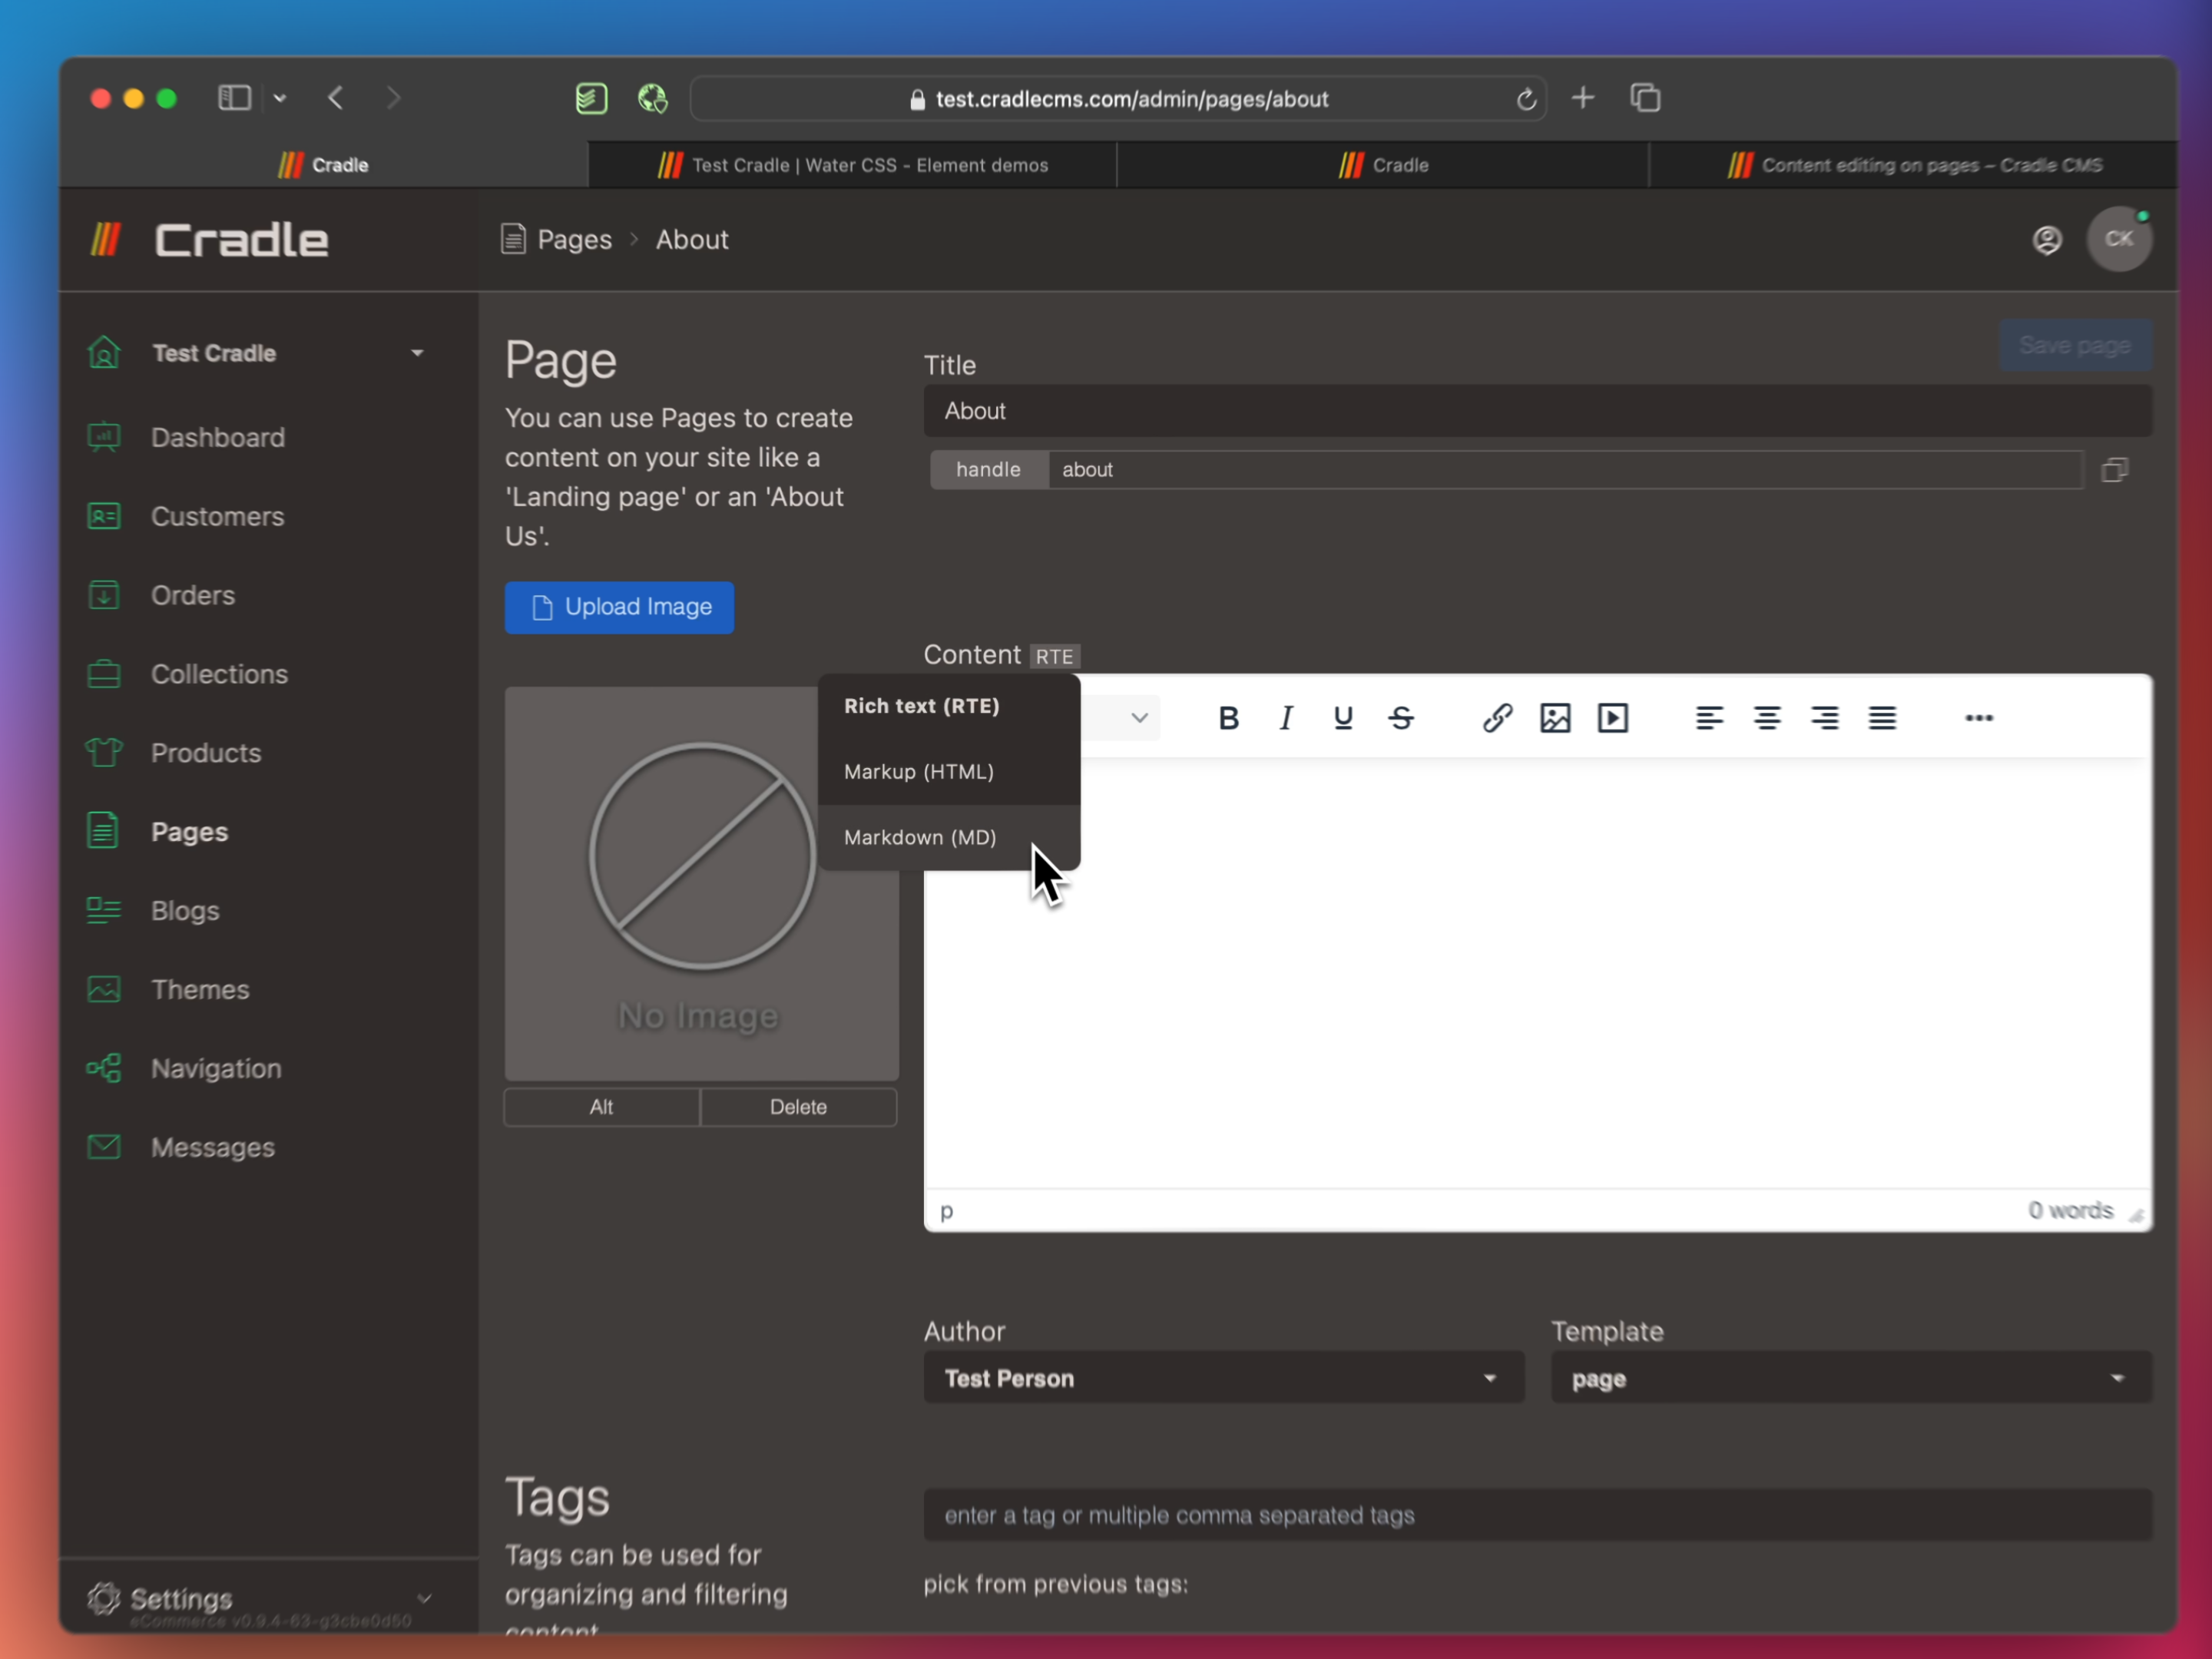
Task: Open Products from the sidebar
Action: point(206,754)
